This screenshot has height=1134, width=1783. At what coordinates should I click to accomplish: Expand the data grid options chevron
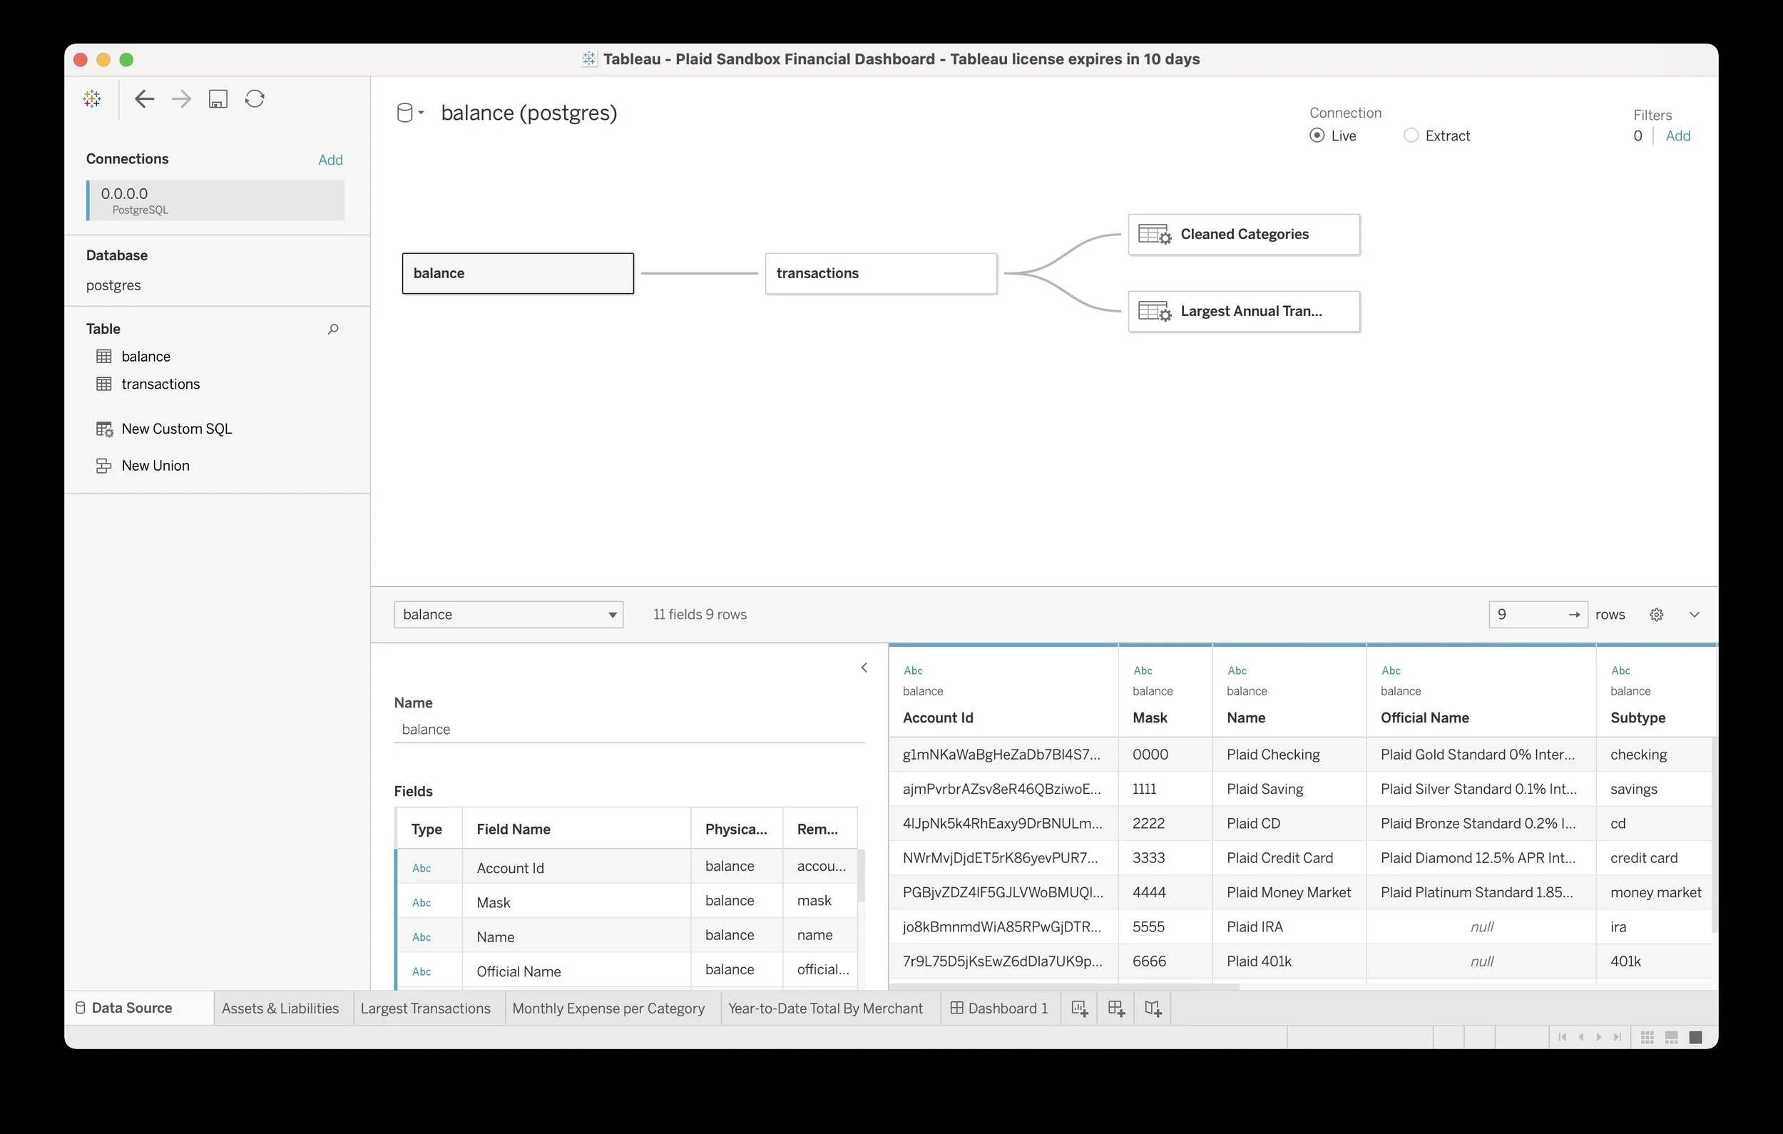pyautogui.click(x=1695, y=614)
